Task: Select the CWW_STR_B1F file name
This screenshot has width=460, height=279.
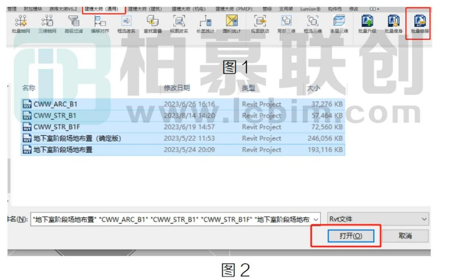Action: [57, 127]
